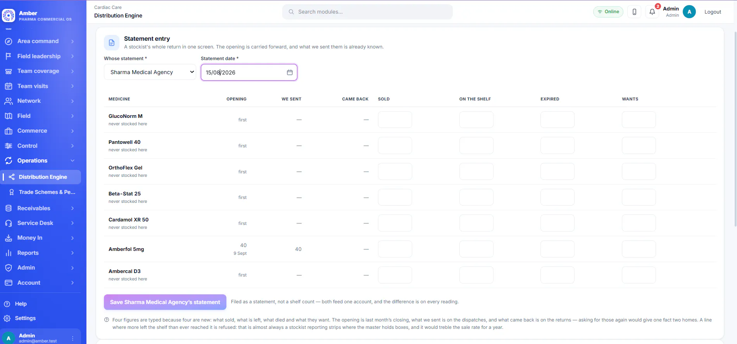
Task: Open the calendar picker for statement date
Action: tap(290, 72)
